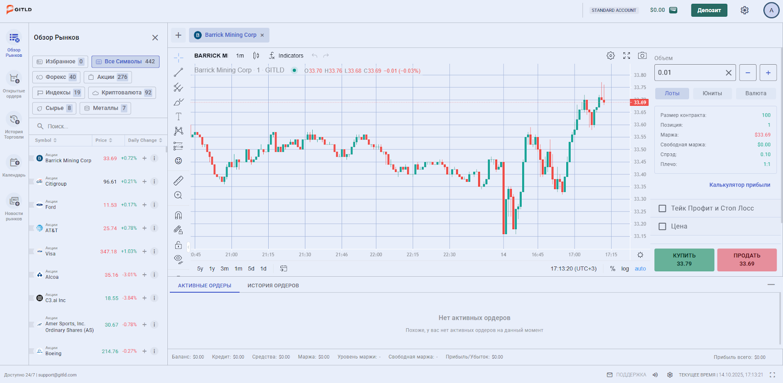
Task: Sort the list by Daily Change
Action: coord(144,141)
